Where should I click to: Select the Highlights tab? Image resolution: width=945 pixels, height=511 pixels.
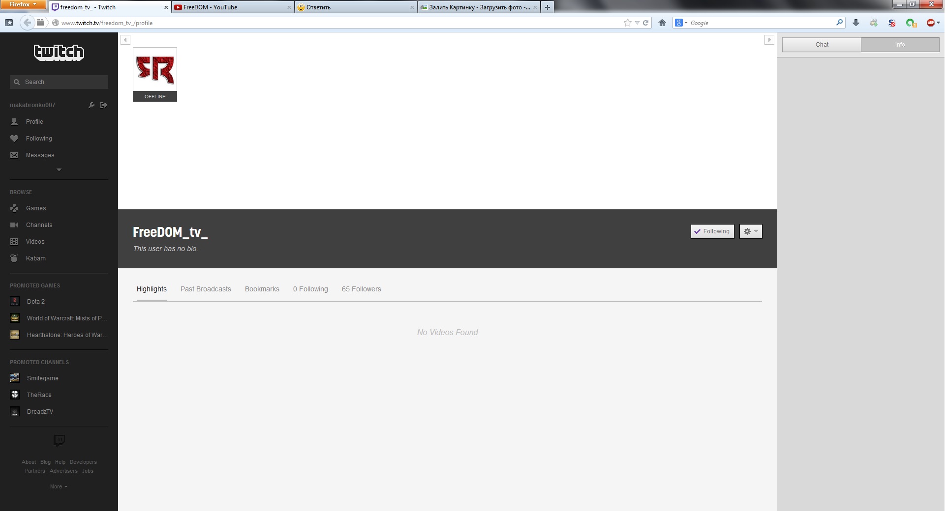coord(152,289)
